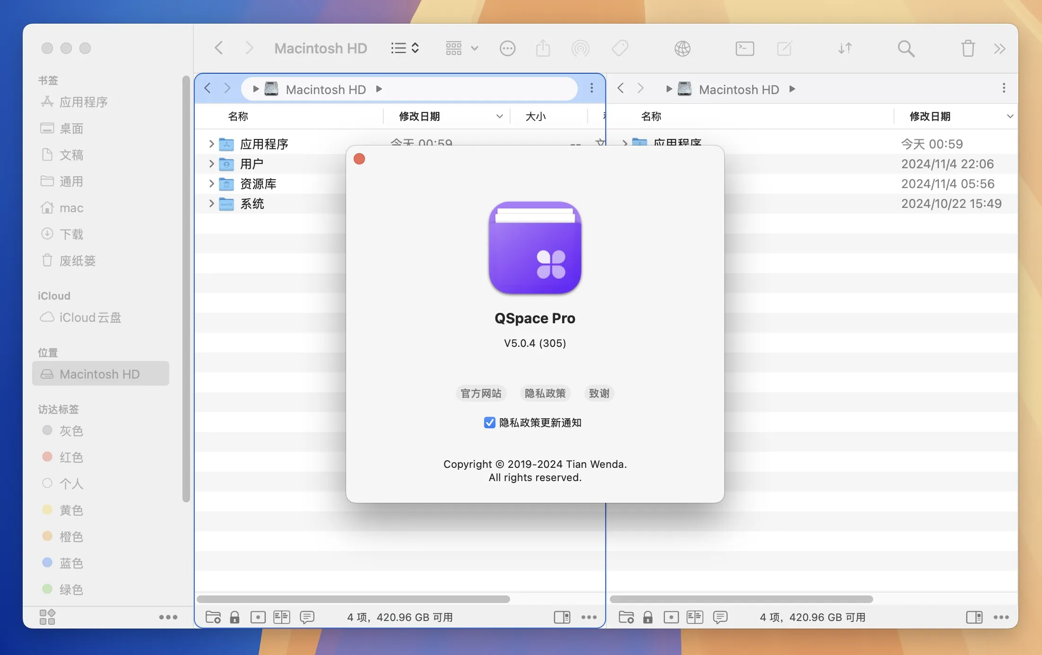
Task: Go forward using main toolbar forward arrow
Action: (x=249, y=48)
